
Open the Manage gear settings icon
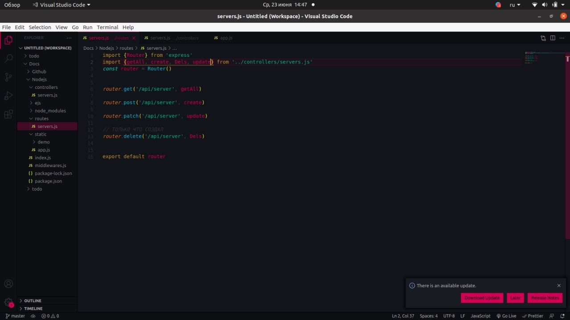[x=8, y=302]
